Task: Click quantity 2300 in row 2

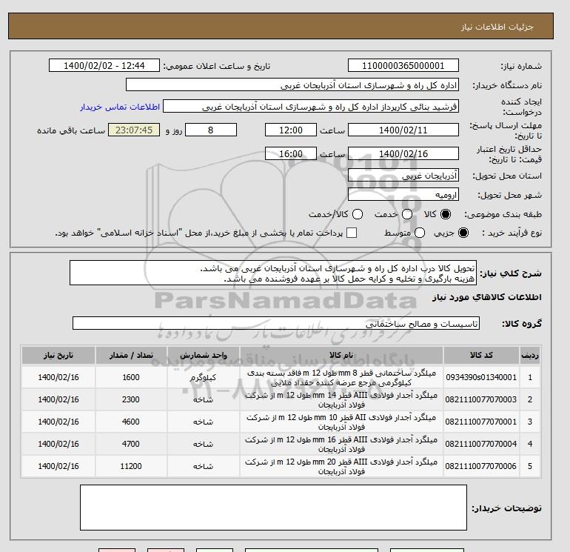Action: point(131,399)
